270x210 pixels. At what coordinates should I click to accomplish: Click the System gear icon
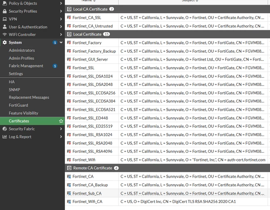5,42
